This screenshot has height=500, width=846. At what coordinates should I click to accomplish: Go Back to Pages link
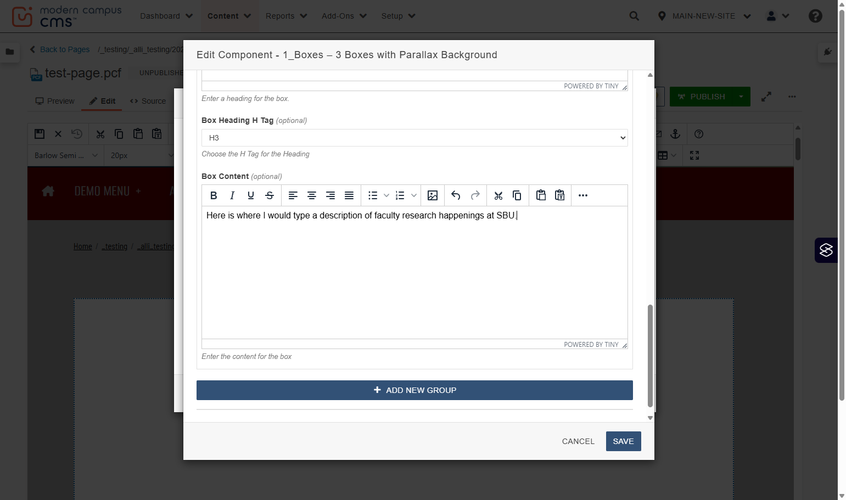59,49
